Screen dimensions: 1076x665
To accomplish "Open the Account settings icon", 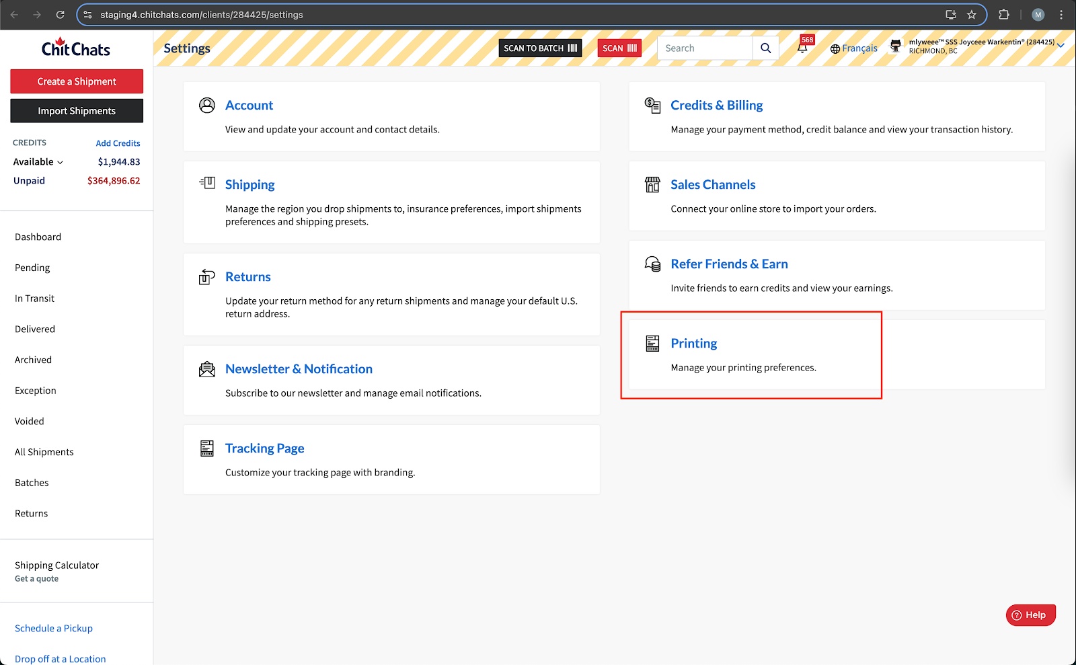I will [x=207, y=106].
